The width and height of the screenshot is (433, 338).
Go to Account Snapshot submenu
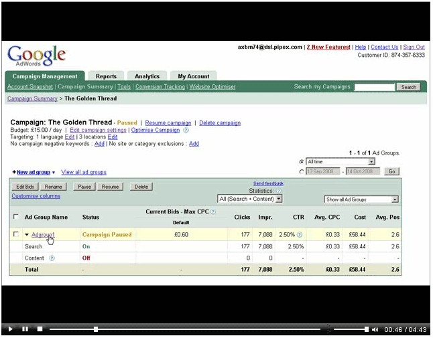coord(29,86)
